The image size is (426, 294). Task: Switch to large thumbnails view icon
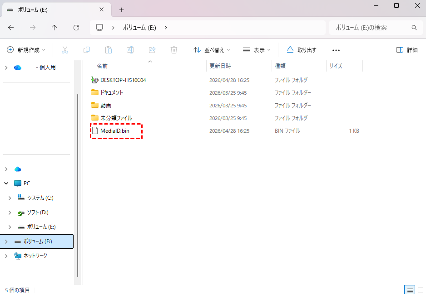420,290
